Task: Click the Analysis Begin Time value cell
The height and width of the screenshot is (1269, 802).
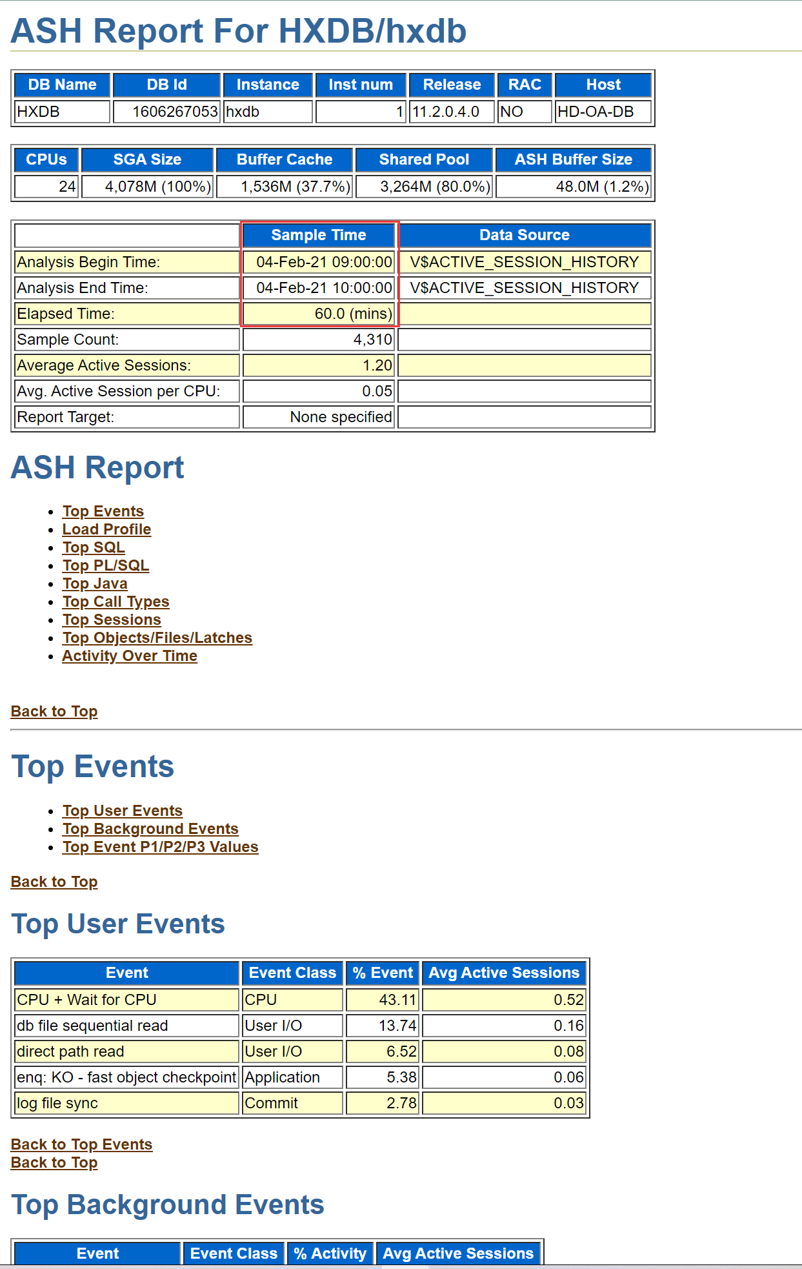Action: click(x=318, y=262)
